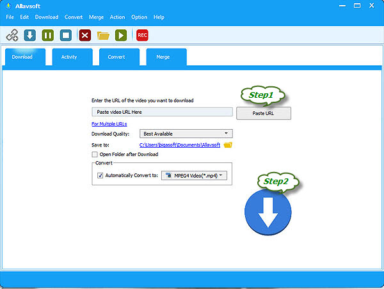This screenshot has width=384, height=289.
Task: Open the Download menu
Action: (47, 17)
